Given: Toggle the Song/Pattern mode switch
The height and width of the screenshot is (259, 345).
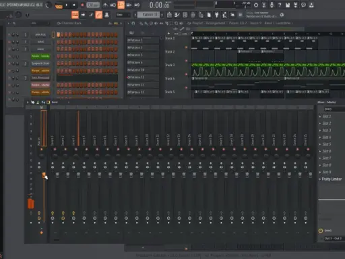Looking at the screenshot, I should point(59,5).
